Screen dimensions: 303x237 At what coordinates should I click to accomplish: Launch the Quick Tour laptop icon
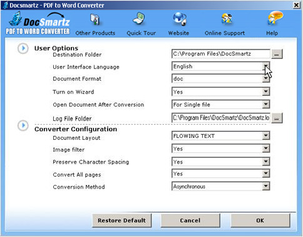click(x=139, y=19)
